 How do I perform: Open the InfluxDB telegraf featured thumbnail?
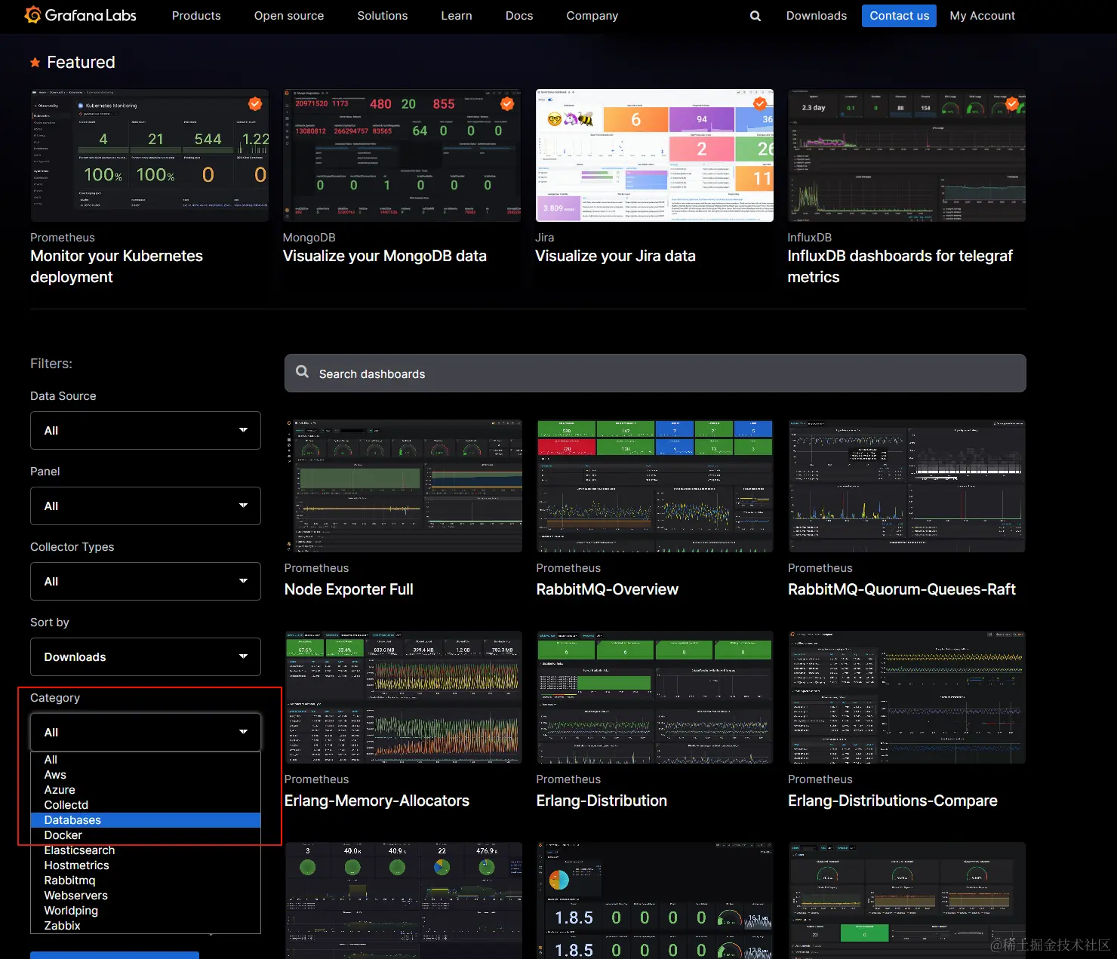[906, 155]
